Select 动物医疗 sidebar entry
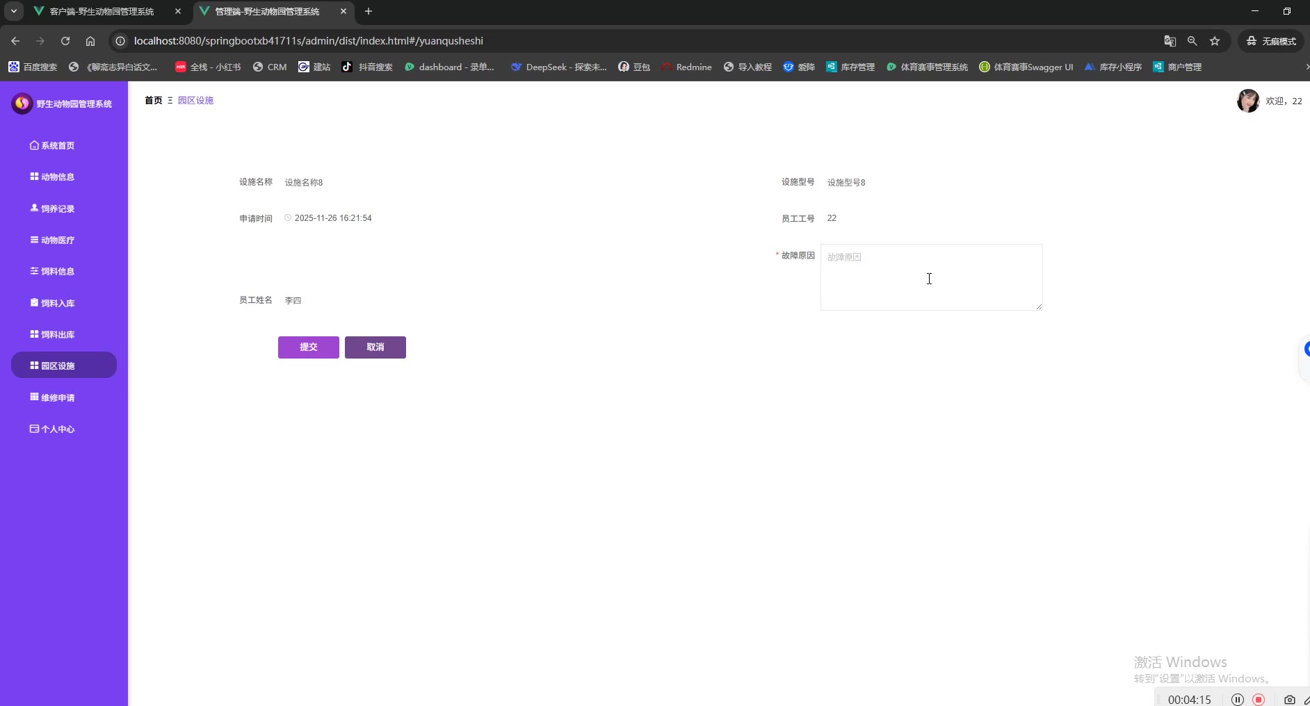 coord(53,240)
